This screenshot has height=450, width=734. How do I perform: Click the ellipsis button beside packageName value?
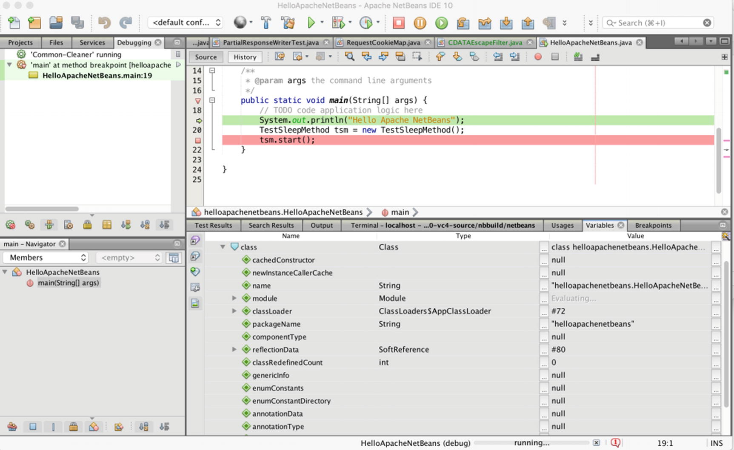[x=716, y=324]
